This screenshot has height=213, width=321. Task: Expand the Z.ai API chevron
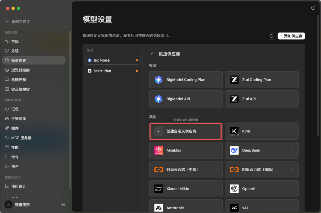pos(292,99)
